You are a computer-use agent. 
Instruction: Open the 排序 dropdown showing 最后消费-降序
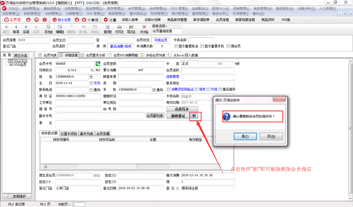[x=121, y=46]
